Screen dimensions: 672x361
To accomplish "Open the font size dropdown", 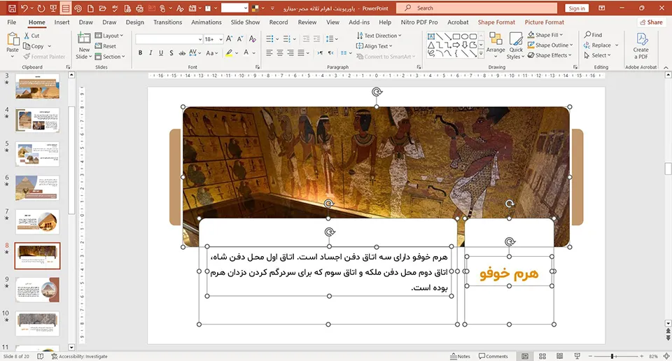I will pos(220,39).
